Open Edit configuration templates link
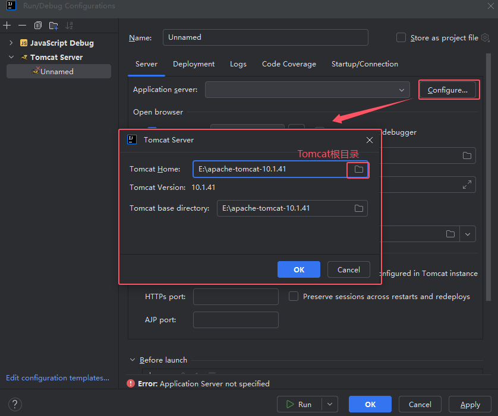The image size is (498, 416). click(x=58, y=378)
